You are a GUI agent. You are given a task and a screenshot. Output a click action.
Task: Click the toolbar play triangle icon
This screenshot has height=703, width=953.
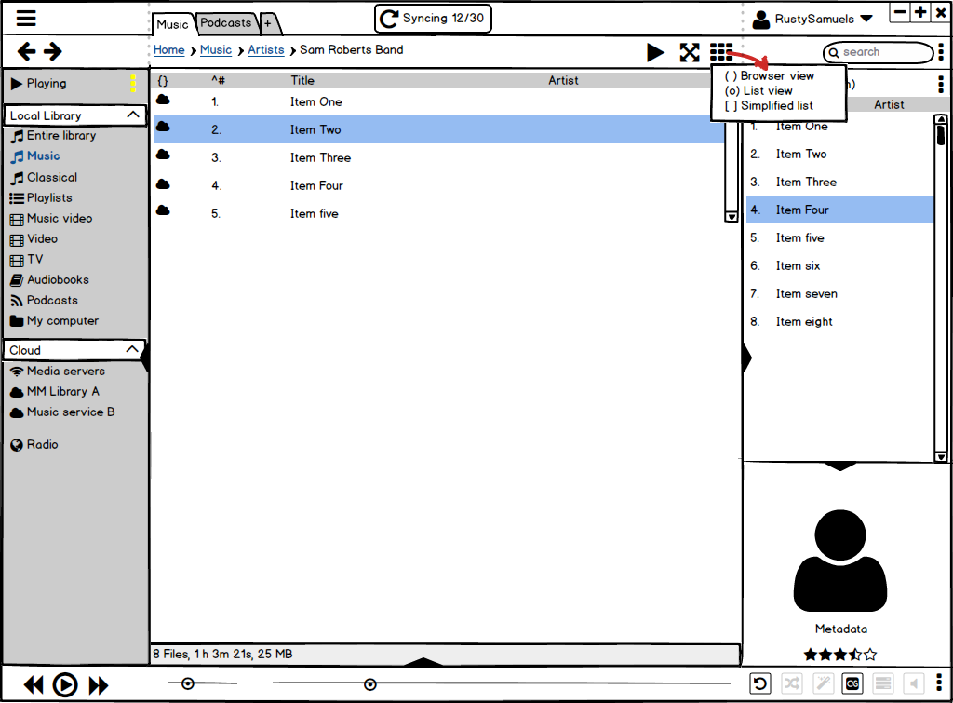656,53
